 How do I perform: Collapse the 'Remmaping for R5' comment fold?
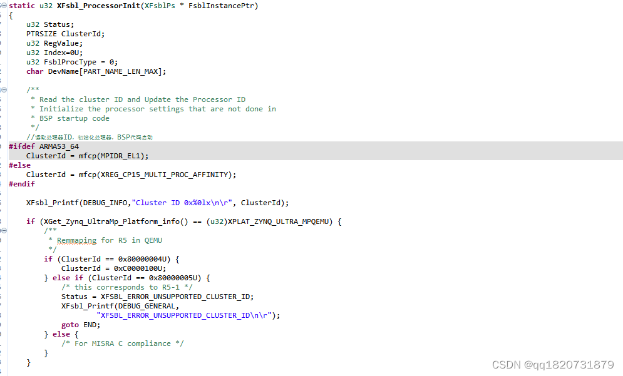coord(4,231)
